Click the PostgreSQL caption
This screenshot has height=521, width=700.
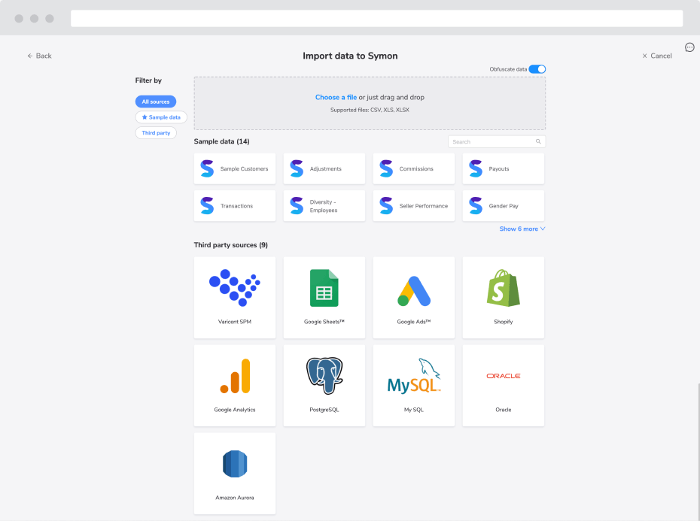point(324,410)
